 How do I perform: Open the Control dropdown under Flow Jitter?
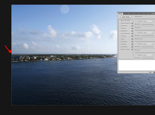(149, 33)
